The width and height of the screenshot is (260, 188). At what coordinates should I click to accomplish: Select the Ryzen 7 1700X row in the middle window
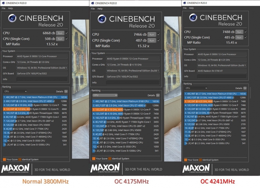[x=126, y=122]
